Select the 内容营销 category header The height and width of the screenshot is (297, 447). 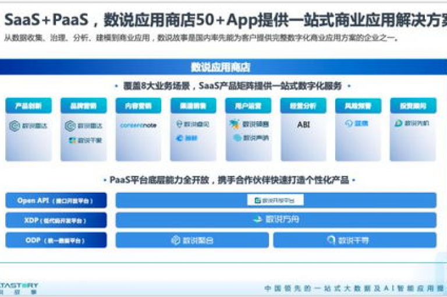click(x=139, y=106)
